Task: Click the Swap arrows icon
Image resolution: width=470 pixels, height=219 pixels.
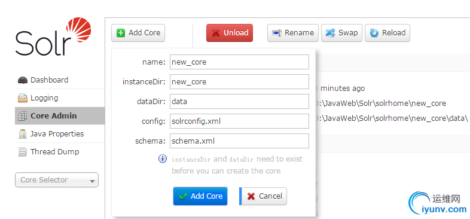Action: click(x=330, y=33)
